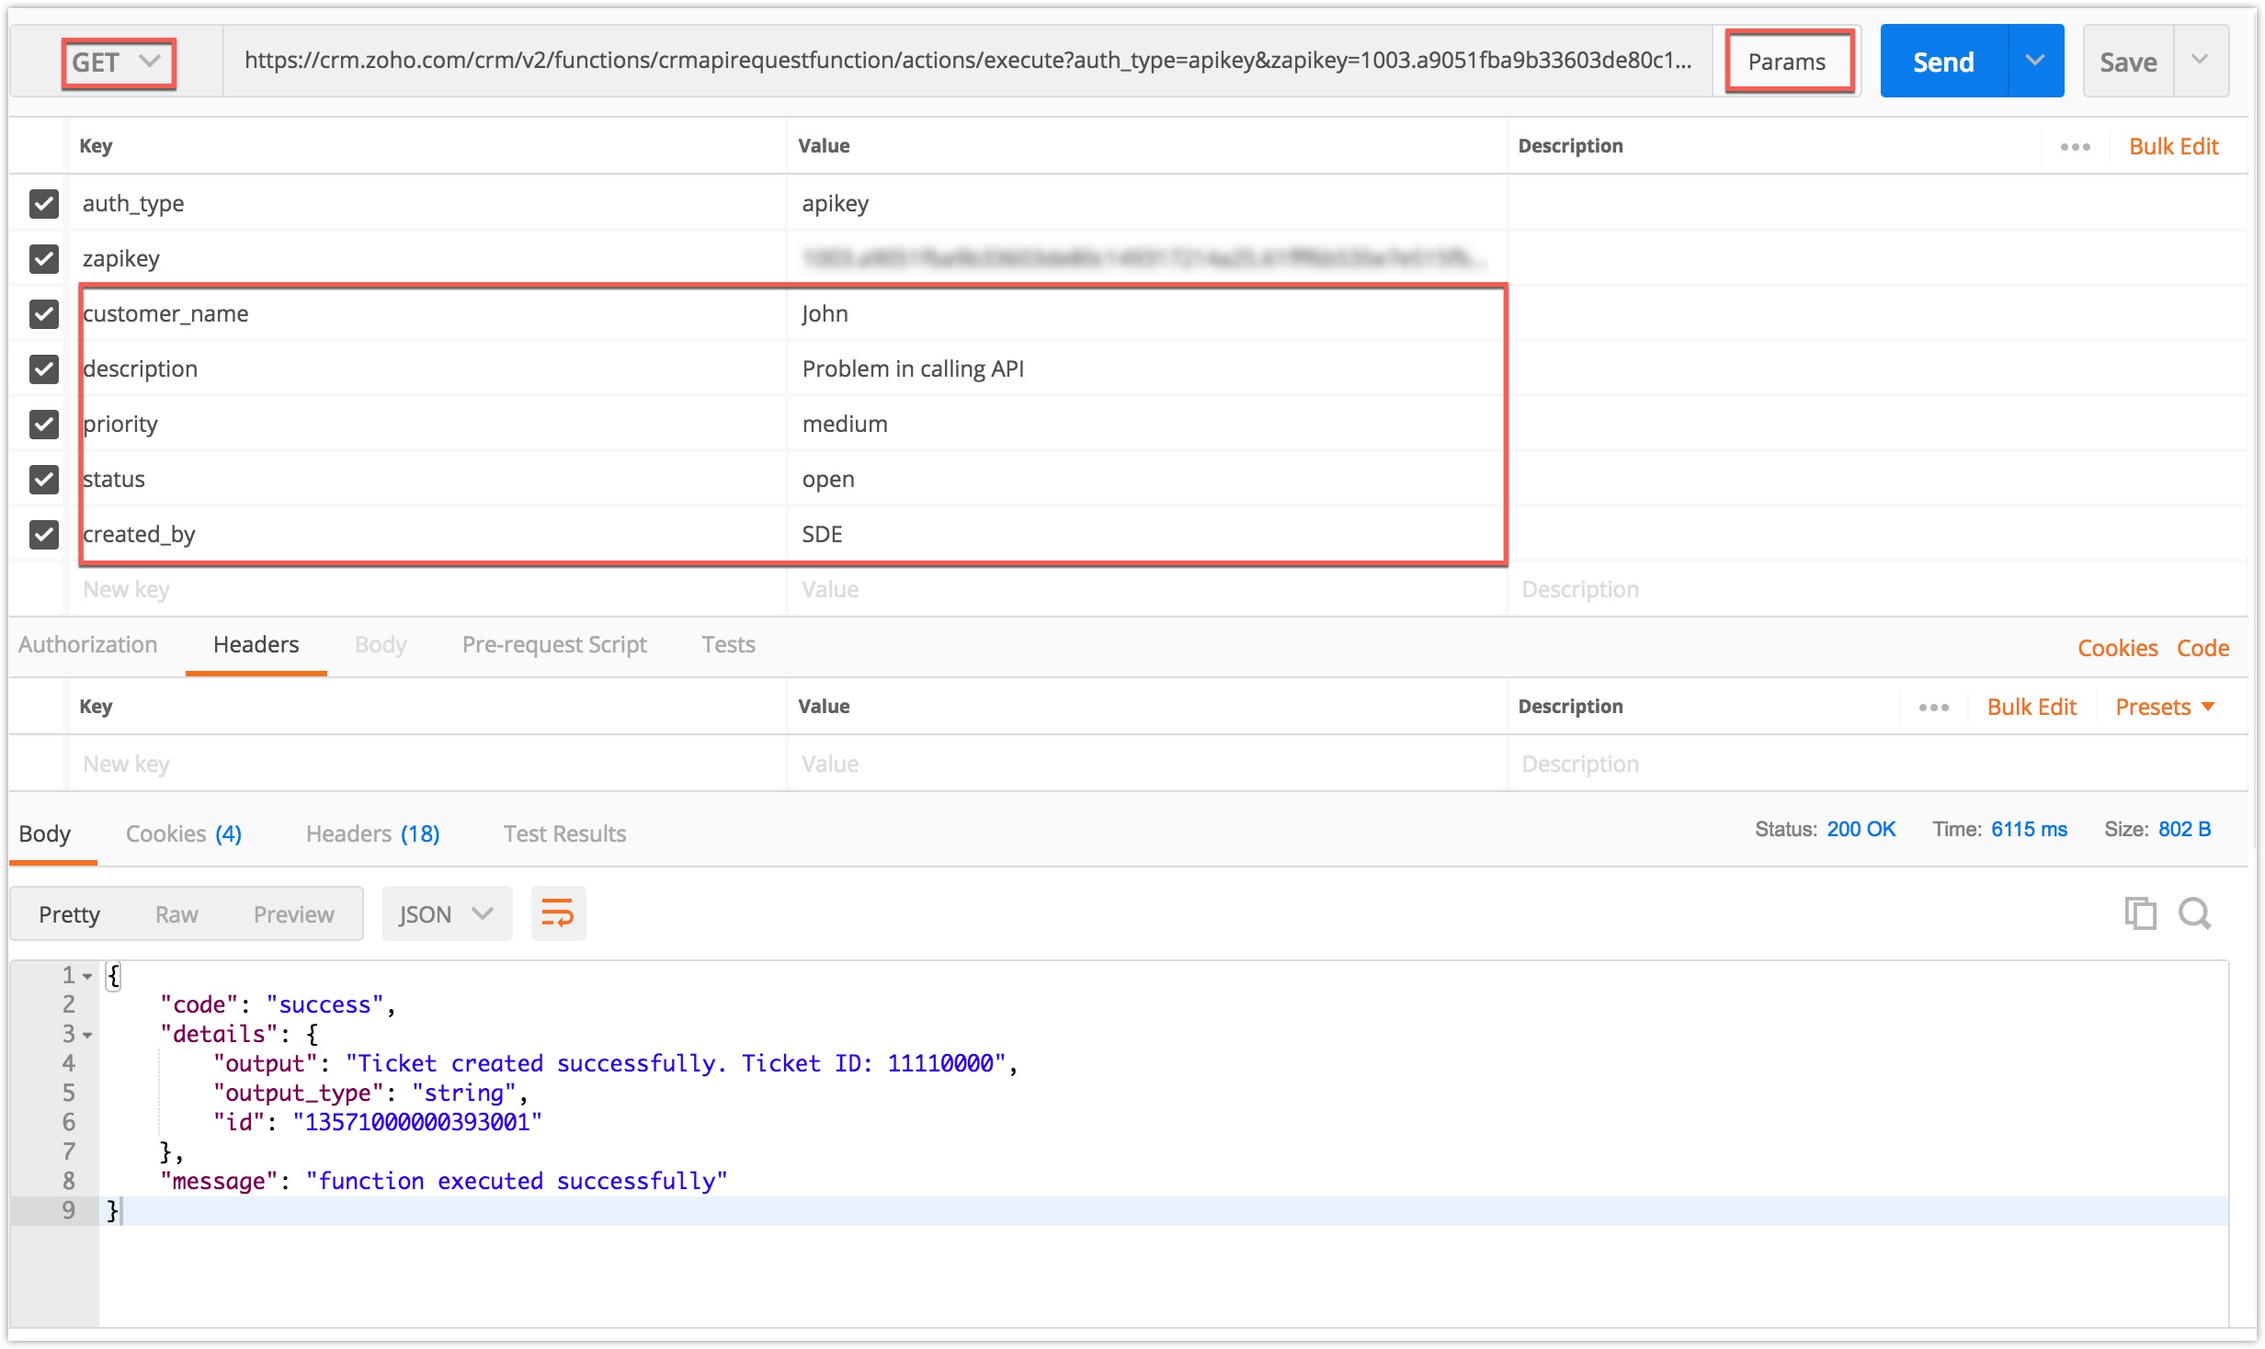Click the params three-dots options icon
Screen dimensions: 2265x1349
click(2075, 147)
